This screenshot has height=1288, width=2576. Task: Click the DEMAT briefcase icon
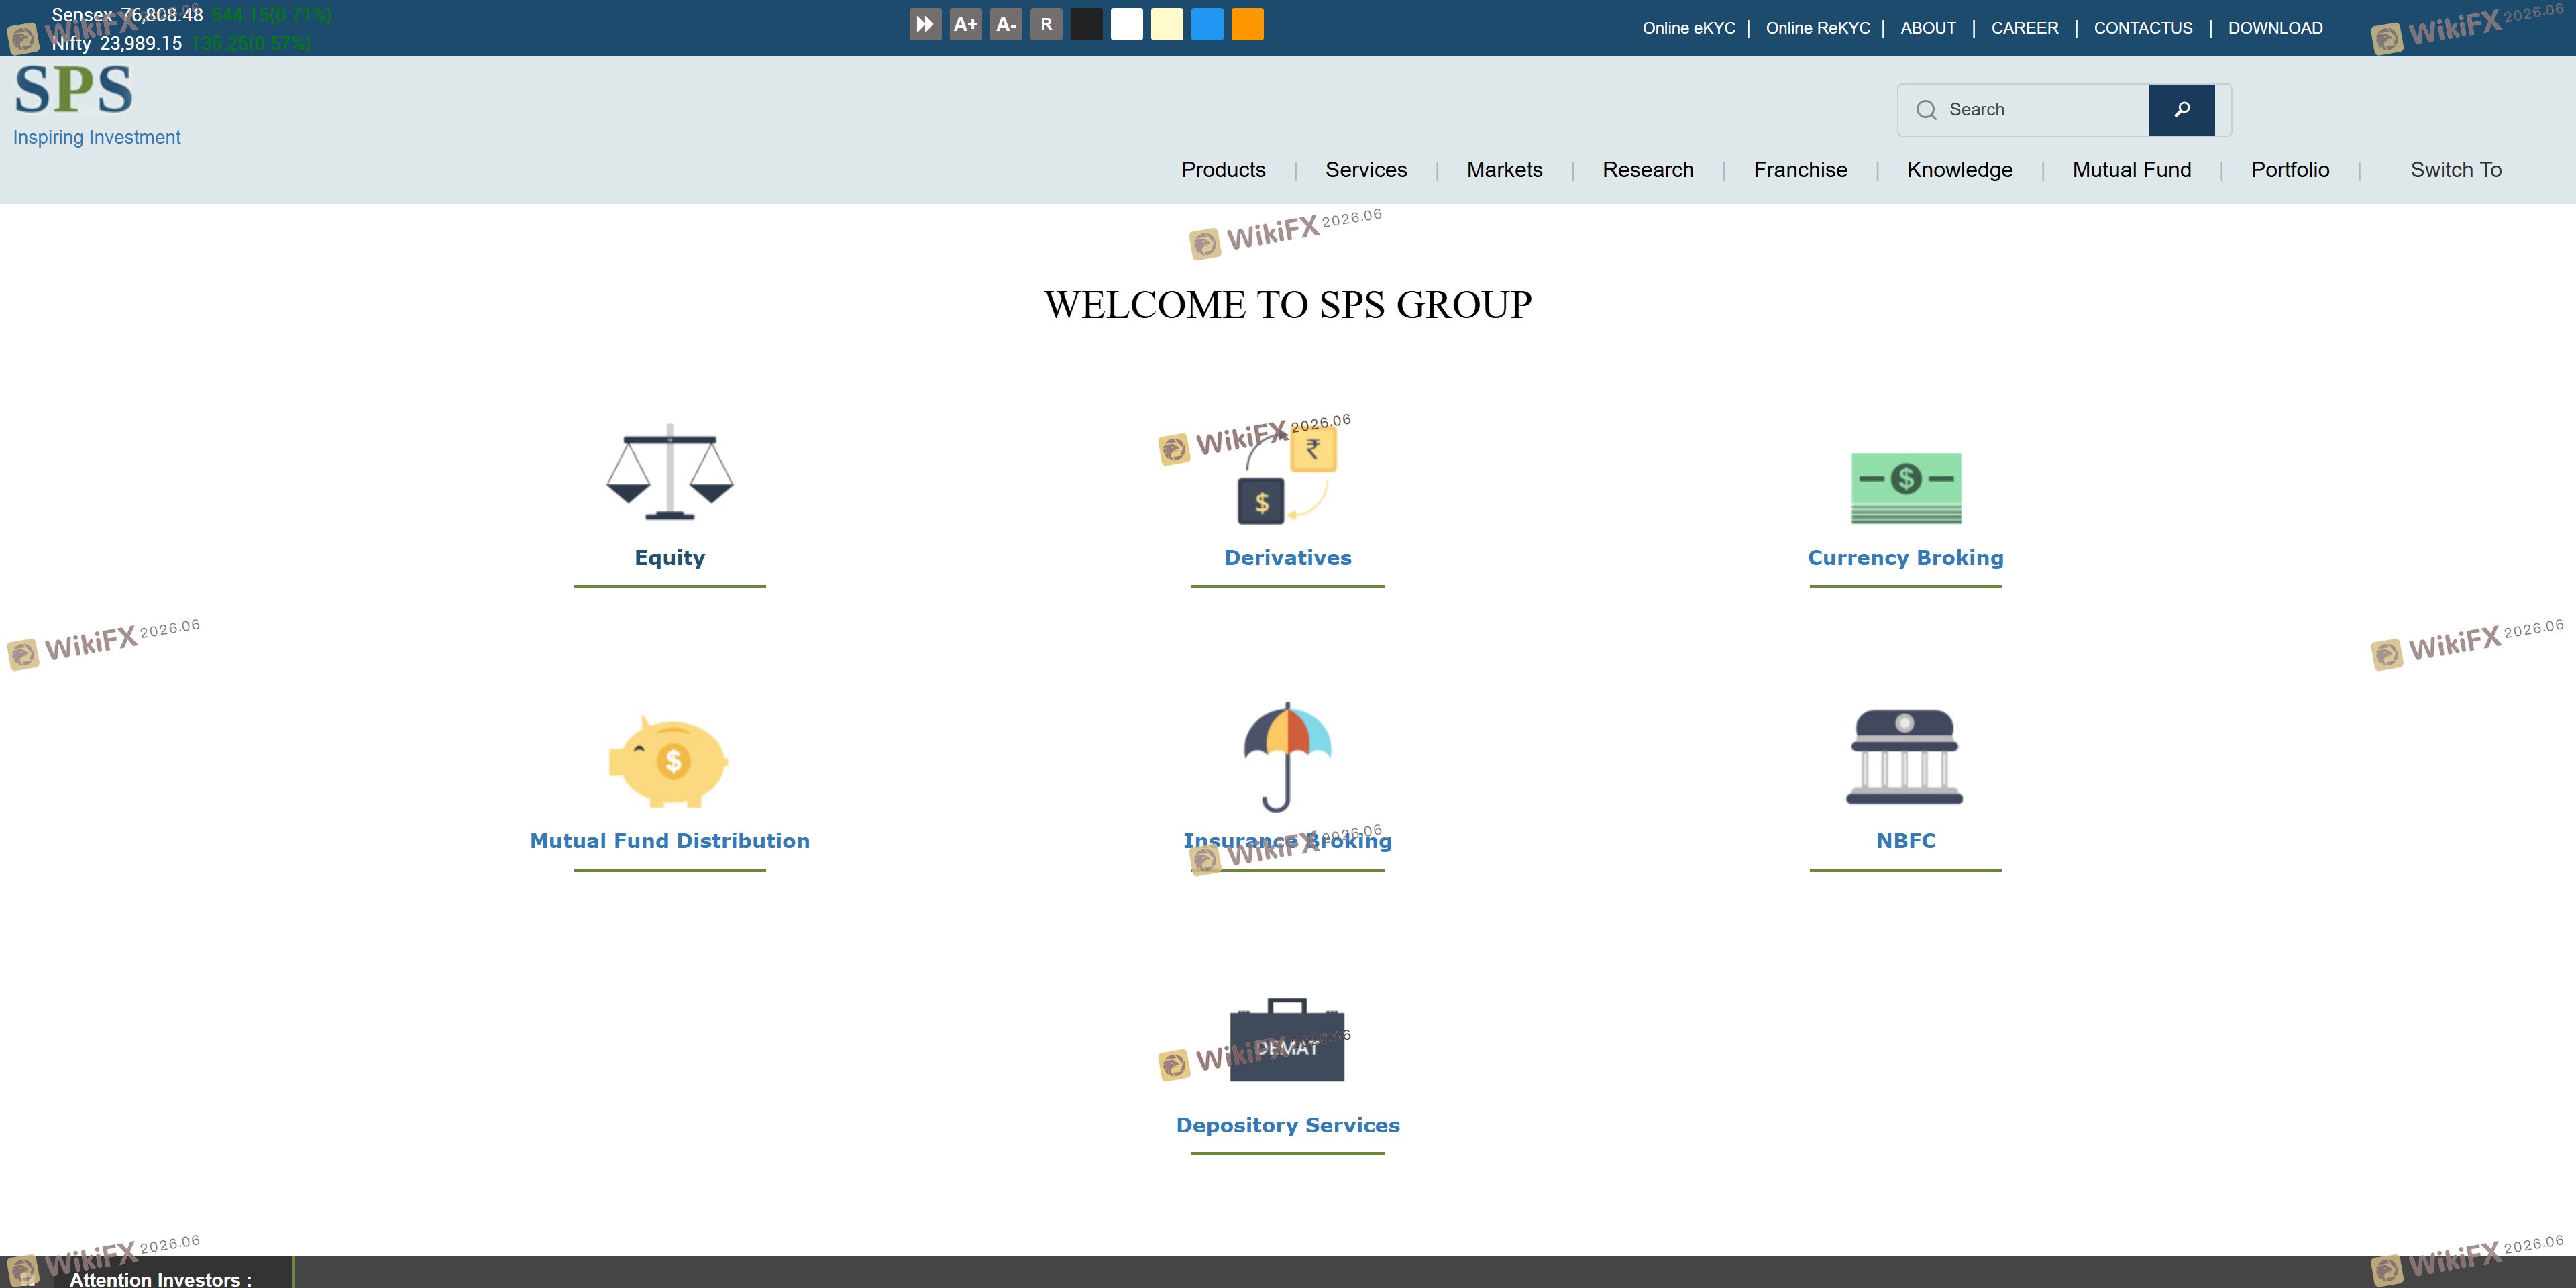pos(1287,1040)
